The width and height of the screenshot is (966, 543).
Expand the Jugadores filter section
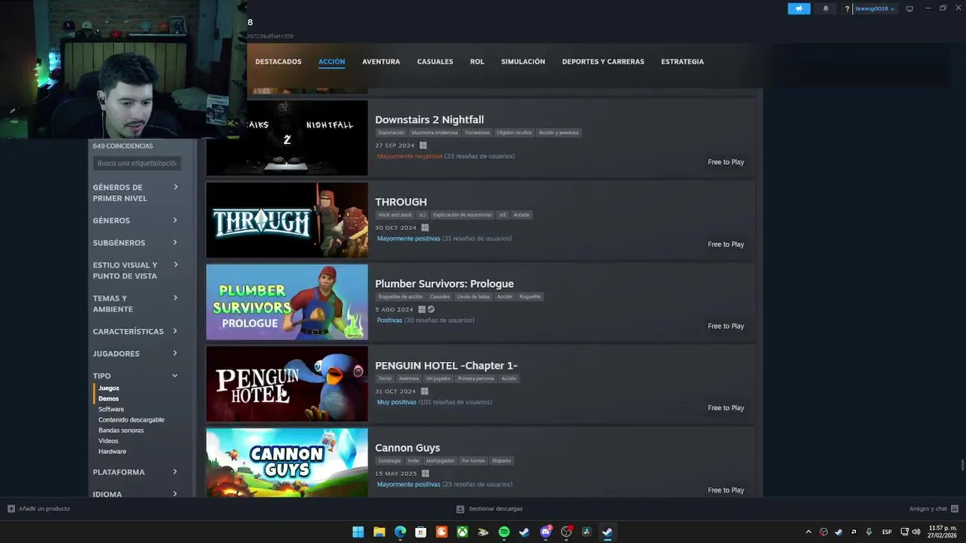click(136, 354)
